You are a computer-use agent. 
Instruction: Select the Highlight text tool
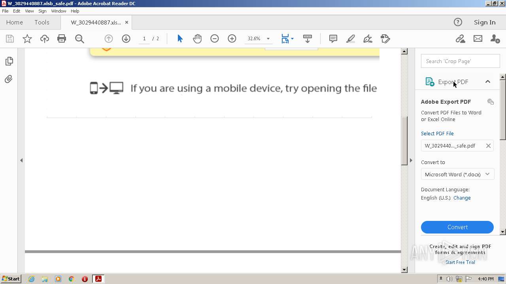coord(351,39)
